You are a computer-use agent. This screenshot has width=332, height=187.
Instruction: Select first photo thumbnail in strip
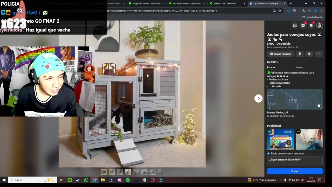click(104, 172)
